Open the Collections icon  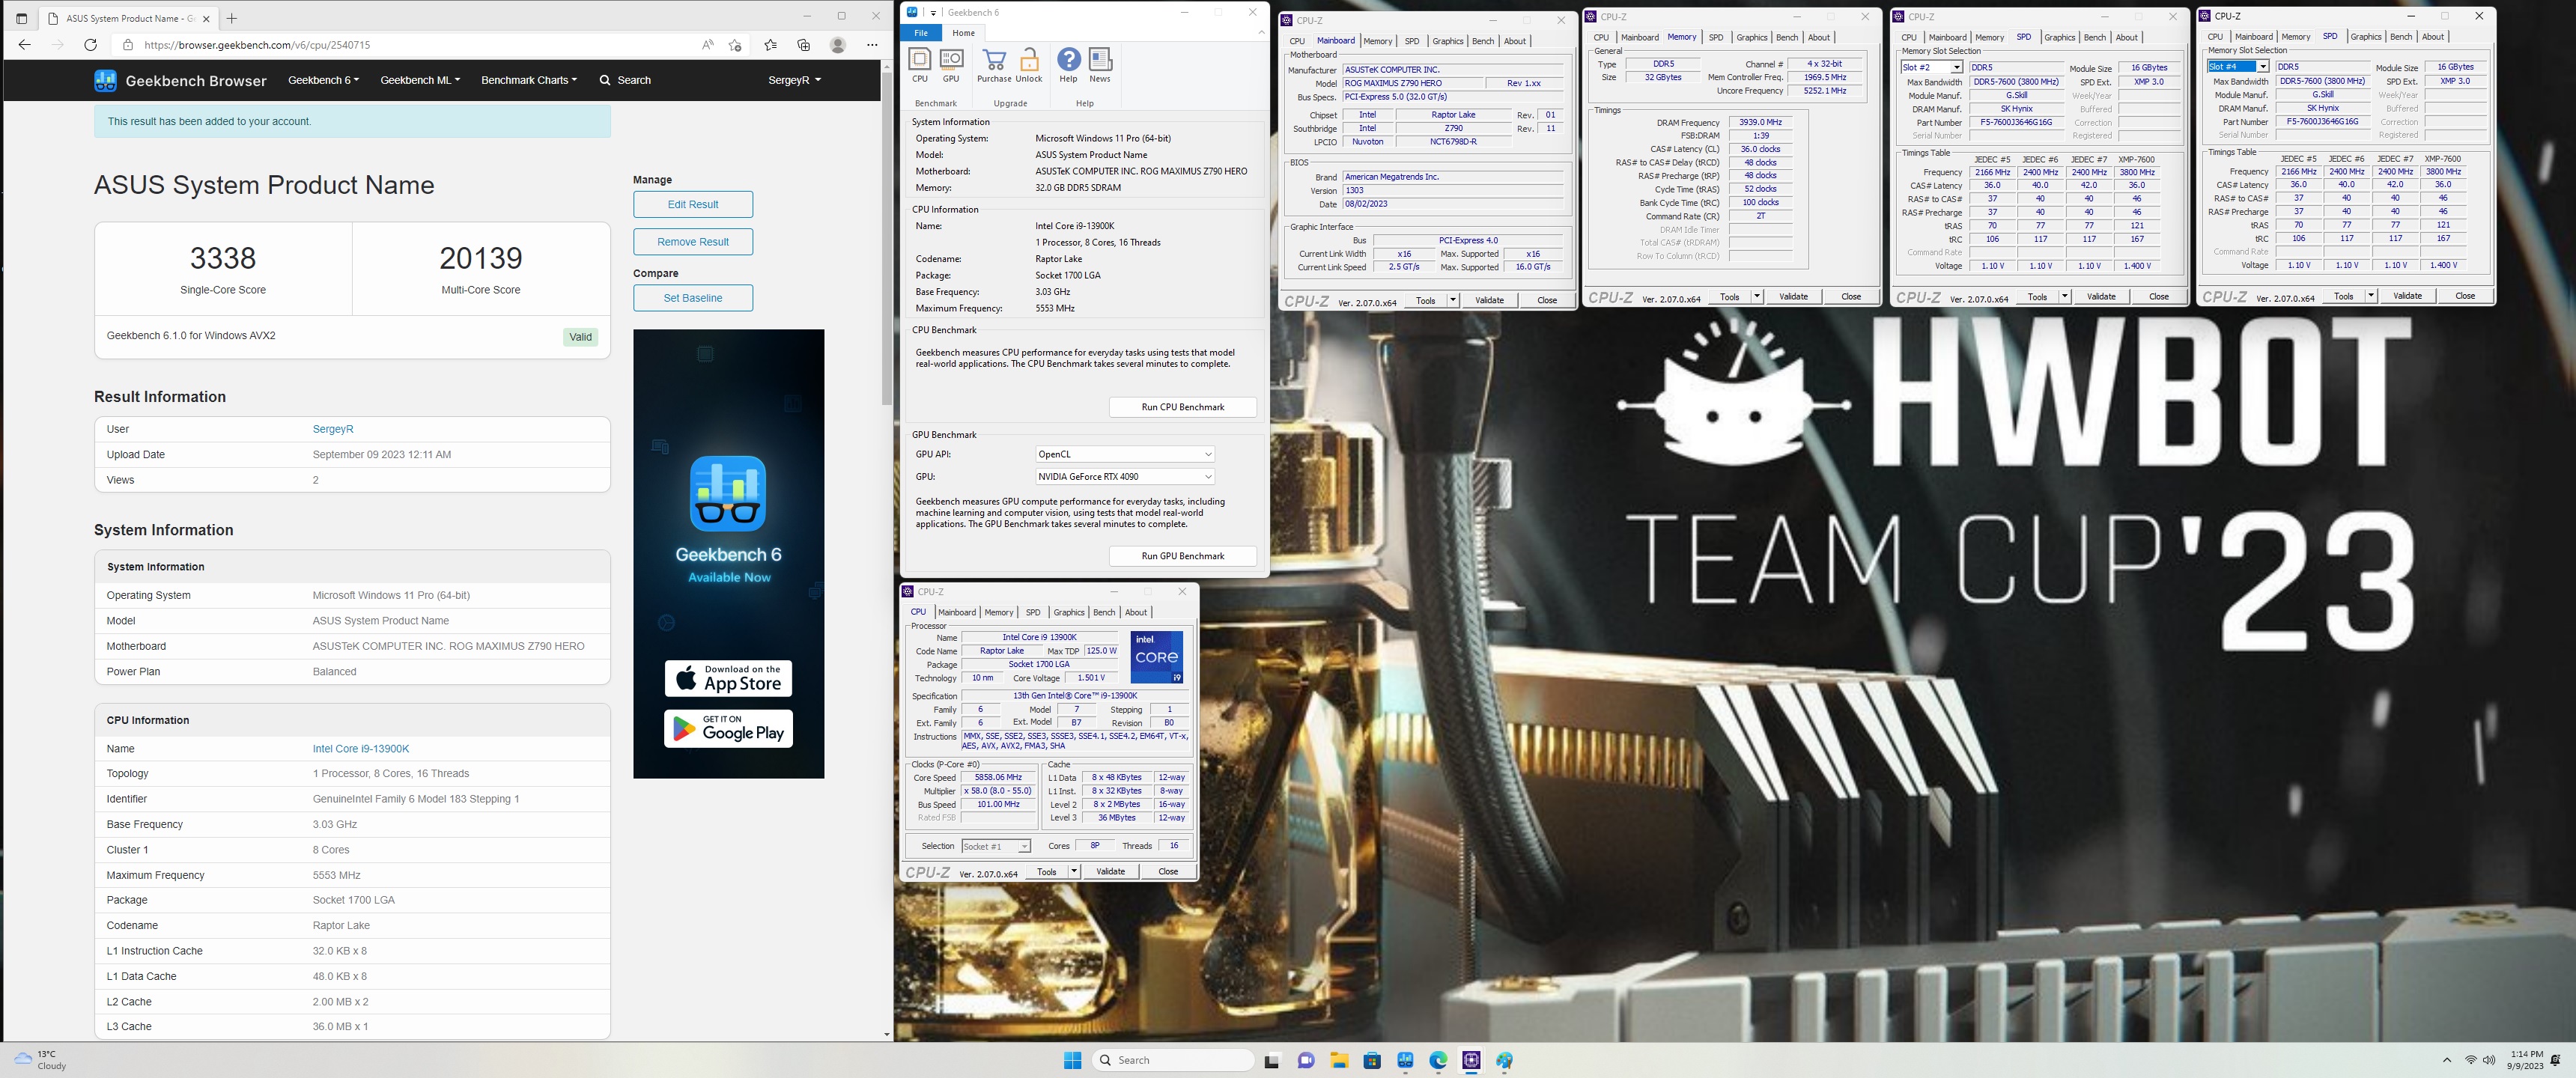point(804,45)
